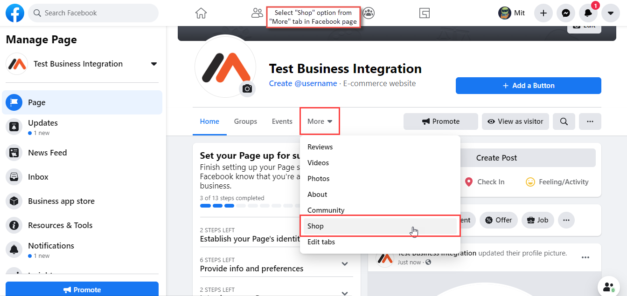The height and width of the screenshot is (296, 627).
Task: Click Promote button on page toolbar
Action: (441, 121)
